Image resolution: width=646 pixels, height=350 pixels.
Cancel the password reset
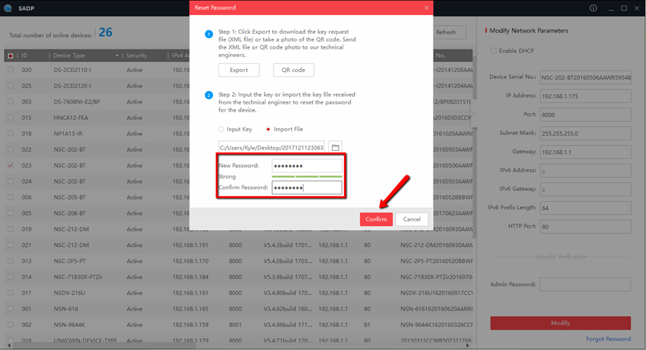point(412,219)
